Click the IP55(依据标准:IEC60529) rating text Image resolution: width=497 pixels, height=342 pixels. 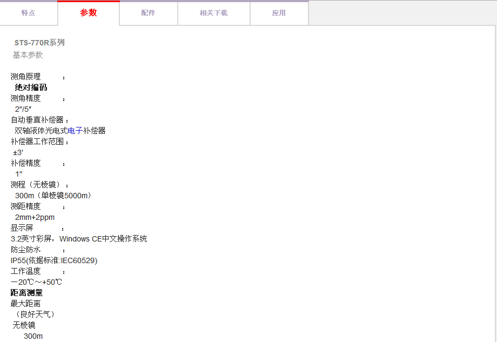54,260
